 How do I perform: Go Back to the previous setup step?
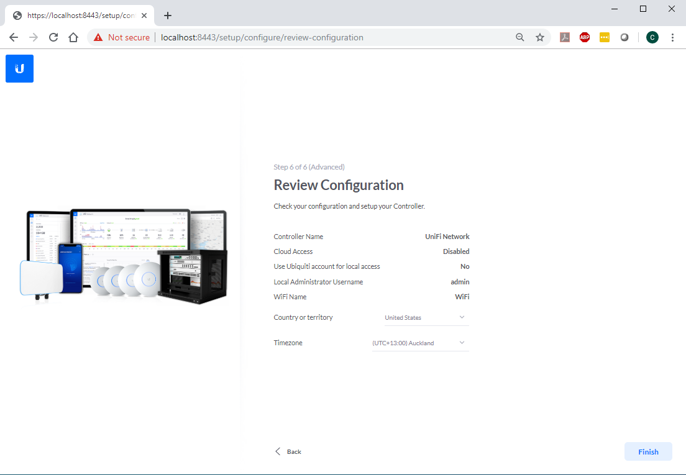tap(288, 451)
